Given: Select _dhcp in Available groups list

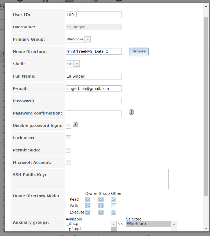Looking at the screenshot, I should 88,224.
